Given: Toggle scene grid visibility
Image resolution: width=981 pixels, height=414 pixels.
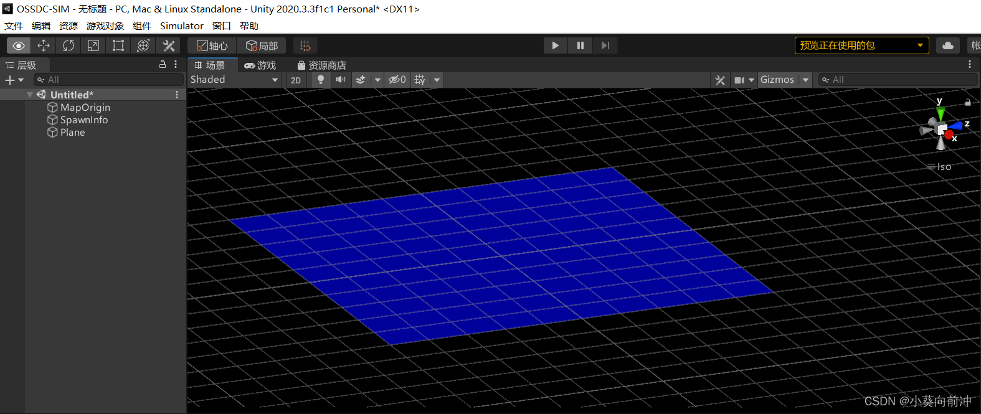Looking at the screenshot, I should (420, 80).
